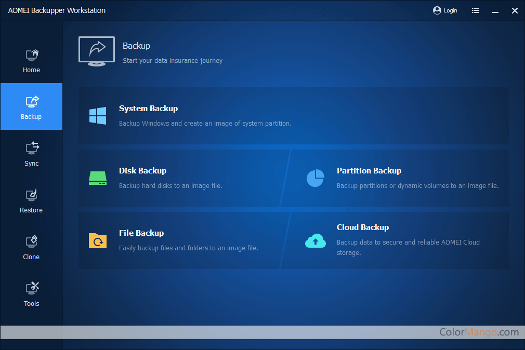Open the Tools wrench icon
Image resolution: width=525 pixels, height=350 pixels.
[x=32, y=288]
